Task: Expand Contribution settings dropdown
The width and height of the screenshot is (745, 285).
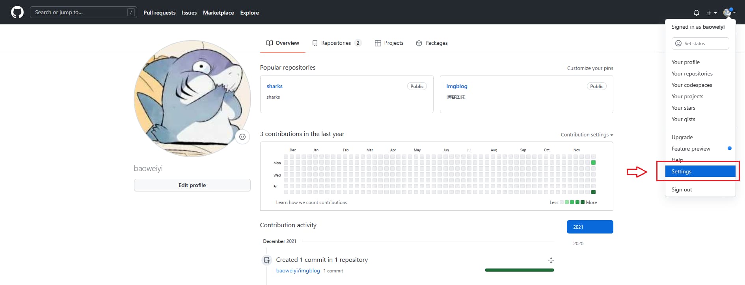Action: point(587,134)
